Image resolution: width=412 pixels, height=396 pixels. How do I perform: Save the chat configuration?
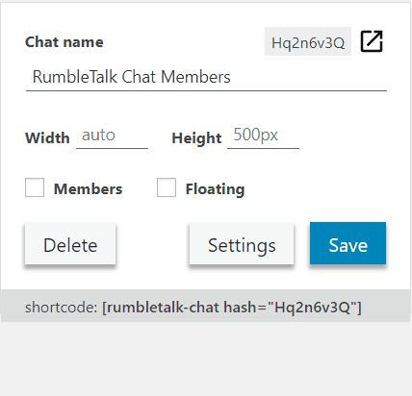348,243
